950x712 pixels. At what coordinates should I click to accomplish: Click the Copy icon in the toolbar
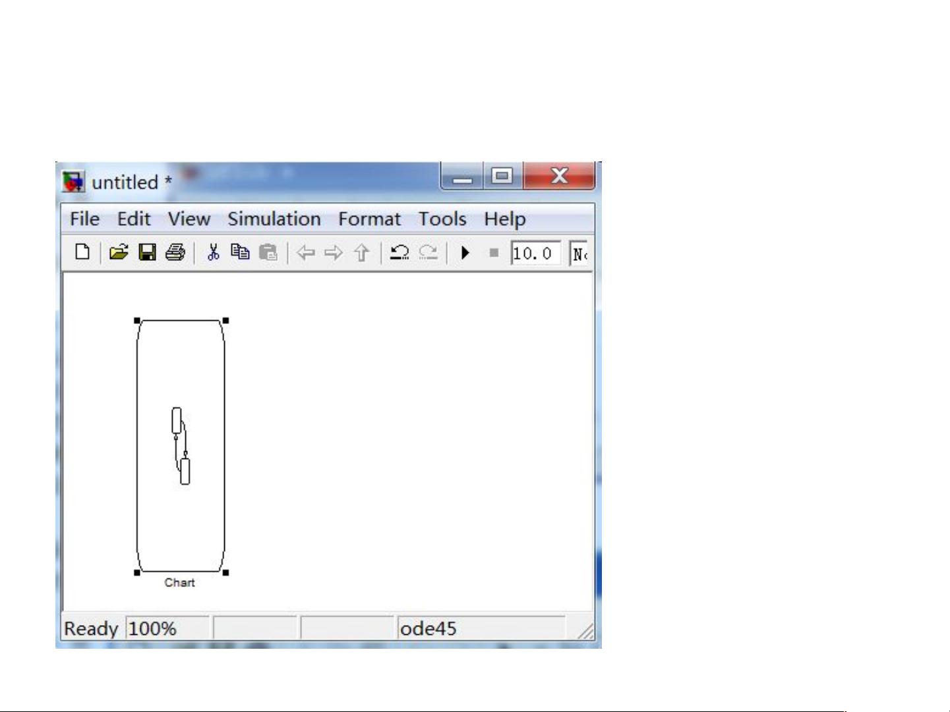(x=241, y=252)
